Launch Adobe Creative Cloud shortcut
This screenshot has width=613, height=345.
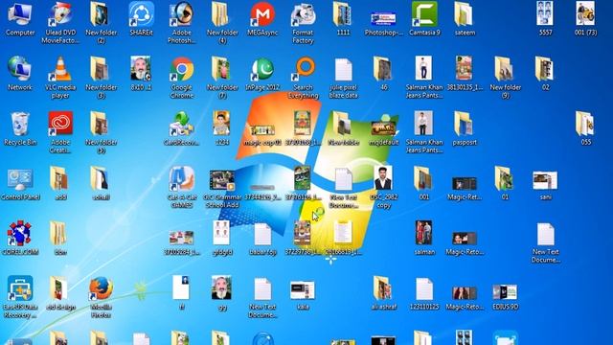coord(60,132)
